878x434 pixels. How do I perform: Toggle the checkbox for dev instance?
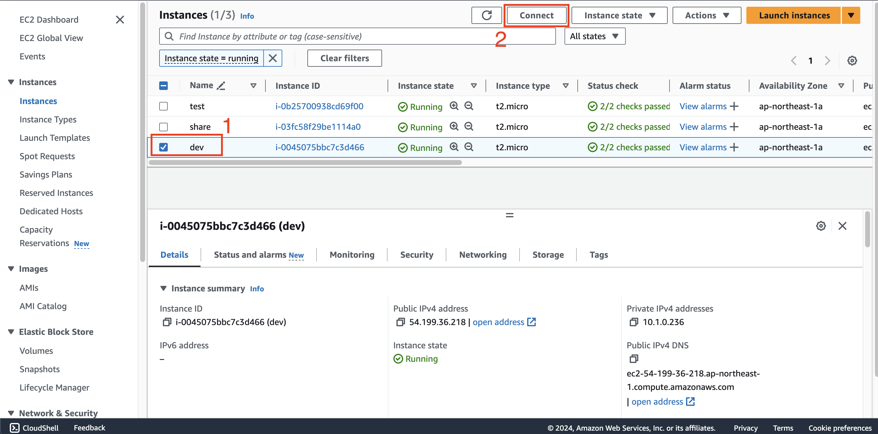(x=163, y=147)
